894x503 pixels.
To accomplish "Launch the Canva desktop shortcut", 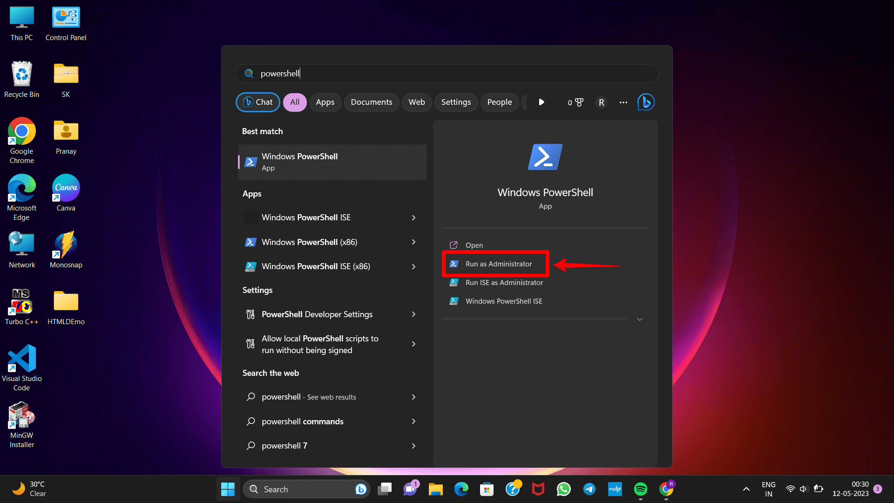I will (66, 193).
